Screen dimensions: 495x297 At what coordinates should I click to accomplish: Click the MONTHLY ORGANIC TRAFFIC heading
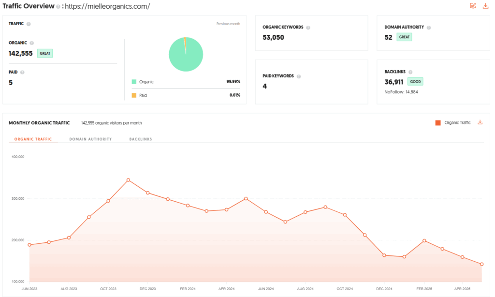[x=39, y=123]
